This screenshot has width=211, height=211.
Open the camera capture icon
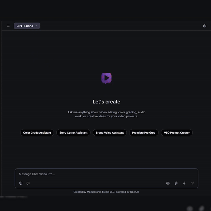168,183
